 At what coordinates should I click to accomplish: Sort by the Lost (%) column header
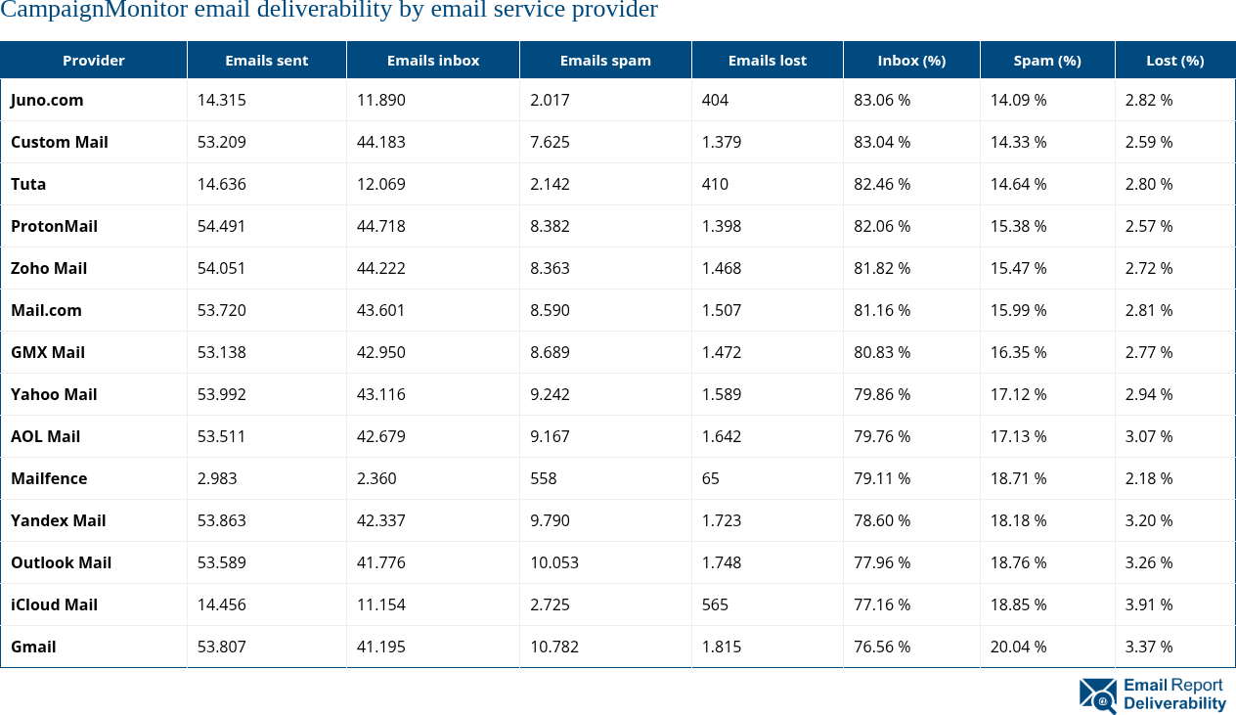click(x=1174, y=60)
